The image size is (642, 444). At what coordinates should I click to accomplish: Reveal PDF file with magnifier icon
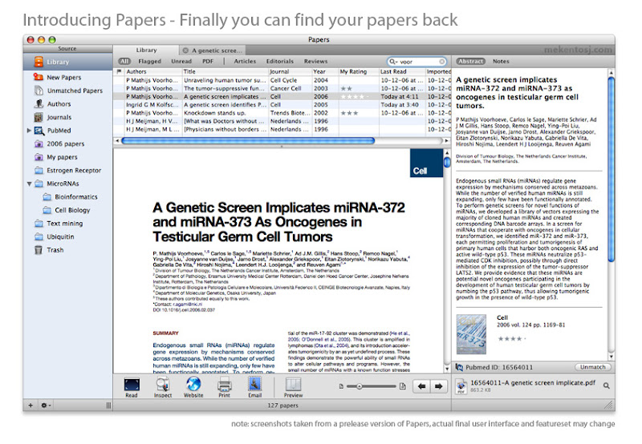[x=607, y=385]
